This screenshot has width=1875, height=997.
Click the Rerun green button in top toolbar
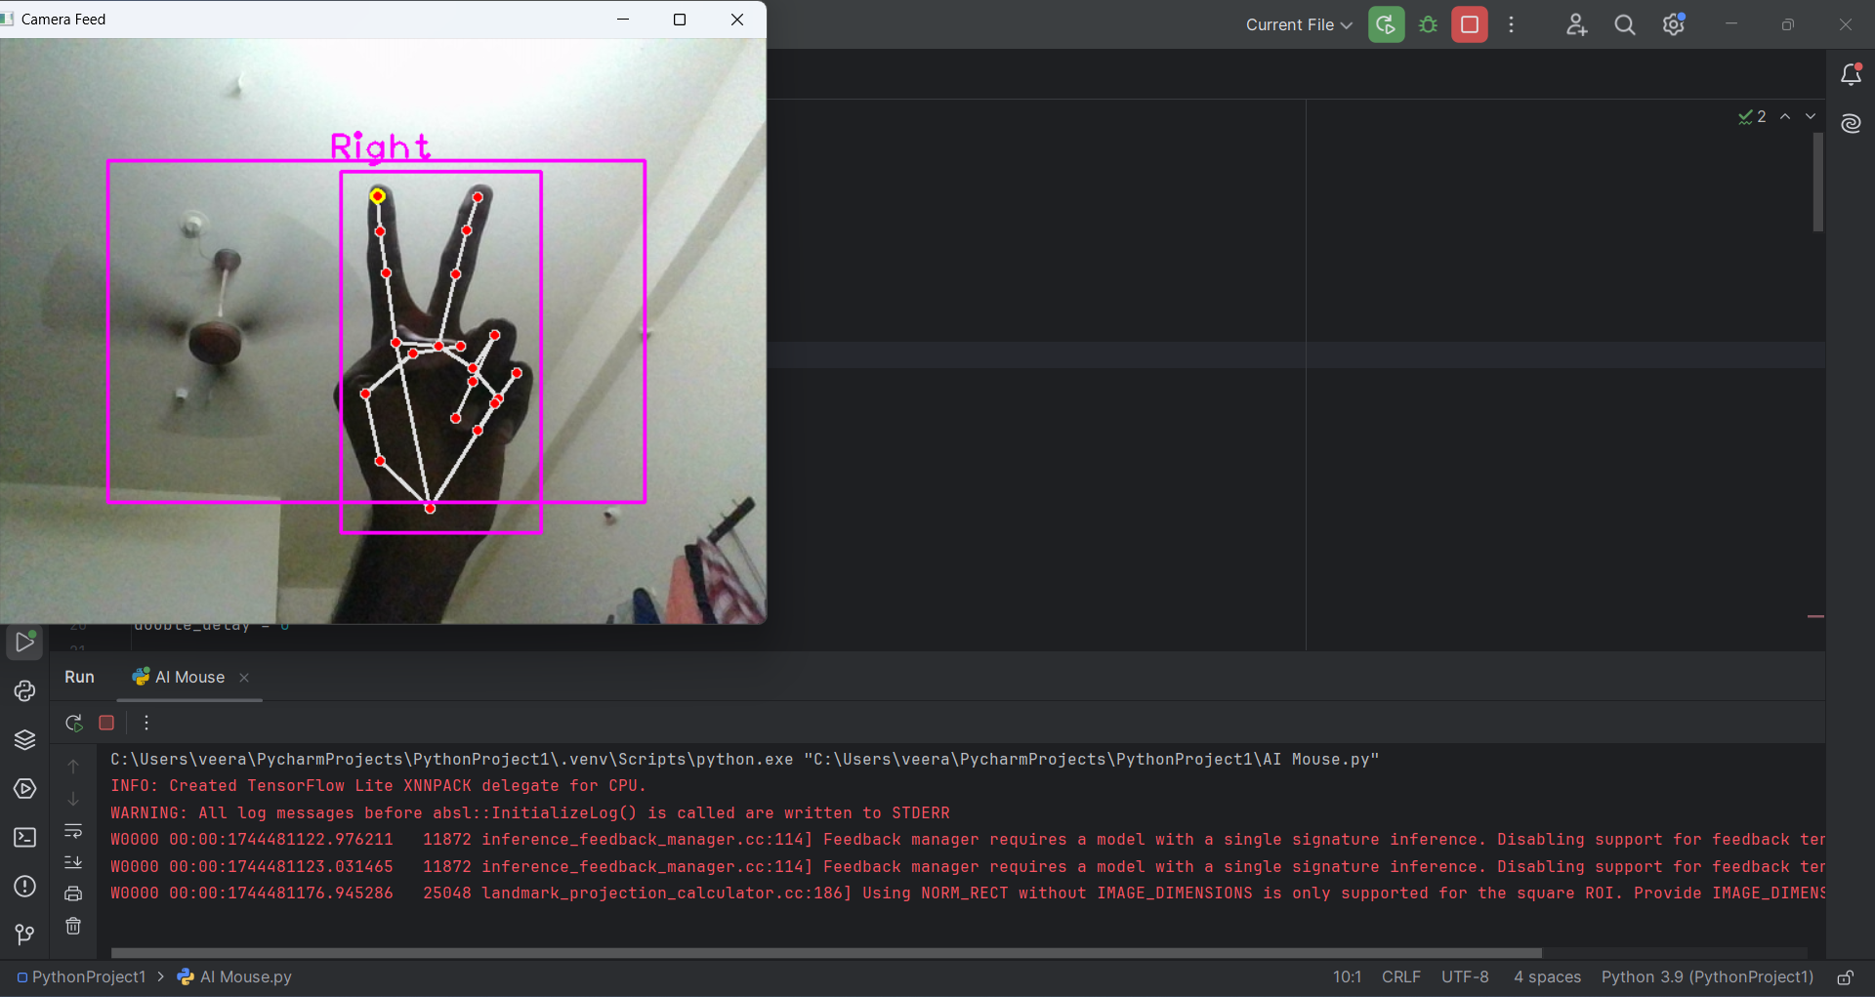coord(1386,24)
